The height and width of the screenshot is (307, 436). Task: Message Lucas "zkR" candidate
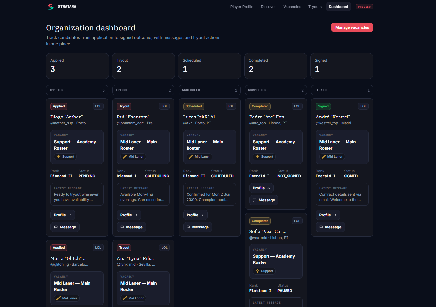click(197, 227)
